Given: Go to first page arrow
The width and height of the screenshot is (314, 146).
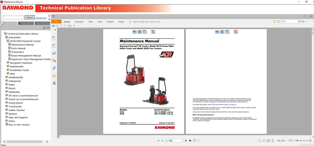Looking at the screenshot, I should click(158, 141).
